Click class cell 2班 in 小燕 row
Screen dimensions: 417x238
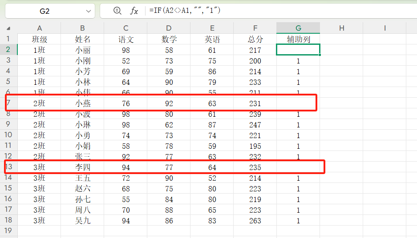click(x=39, y=103)
